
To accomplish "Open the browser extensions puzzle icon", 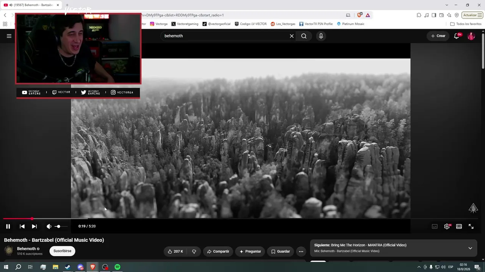I will pyautogui.click(x=419, y=15).
